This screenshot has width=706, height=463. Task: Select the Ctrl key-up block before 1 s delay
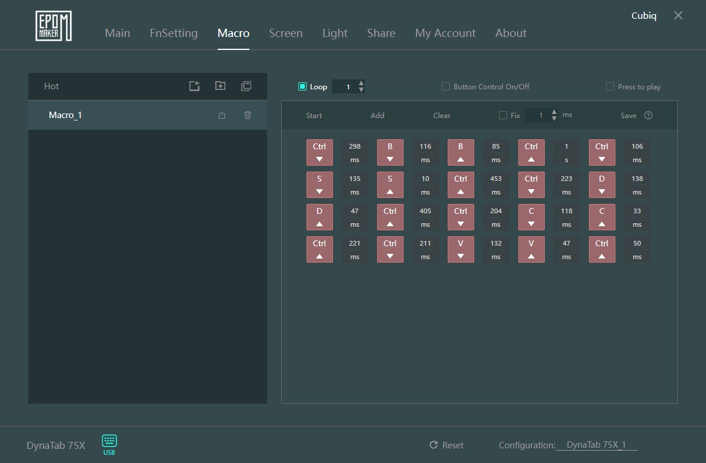[531, 152]
